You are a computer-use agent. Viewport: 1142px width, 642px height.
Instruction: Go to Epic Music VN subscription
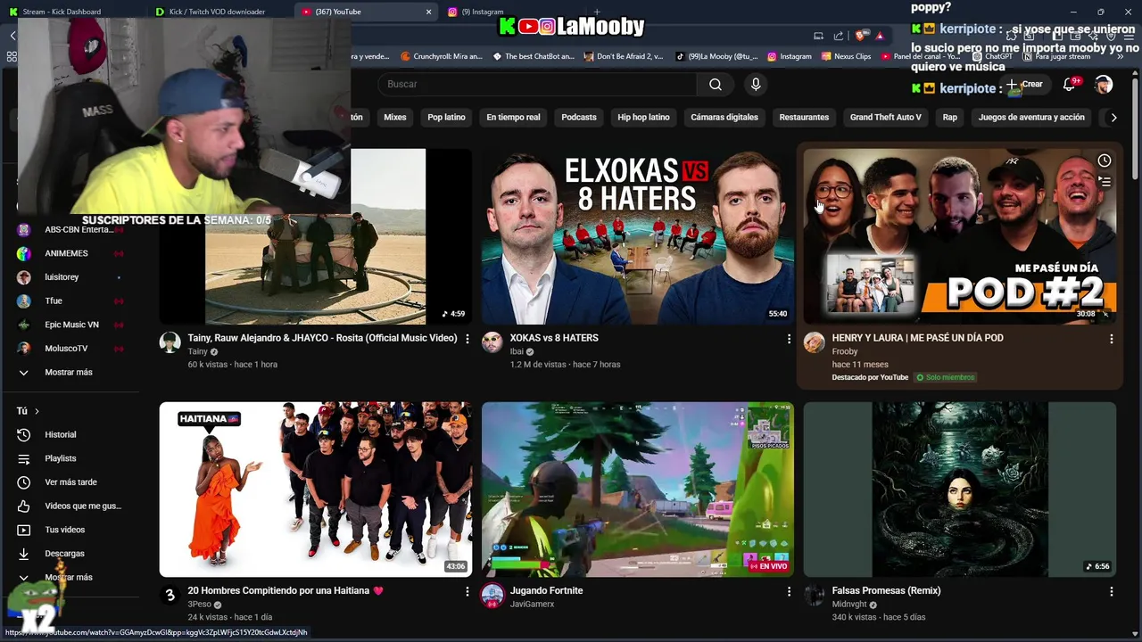[70, 325]
